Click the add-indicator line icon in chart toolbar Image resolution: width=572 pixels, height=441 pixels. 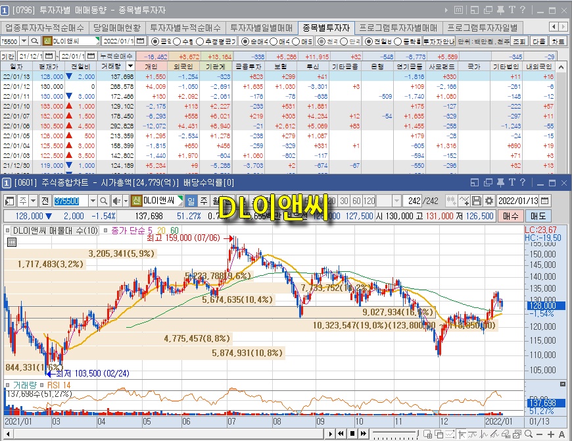[x=464, y=201]
